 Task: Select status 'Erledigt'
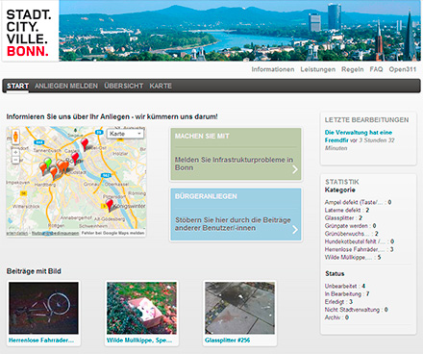click(335, 302)
